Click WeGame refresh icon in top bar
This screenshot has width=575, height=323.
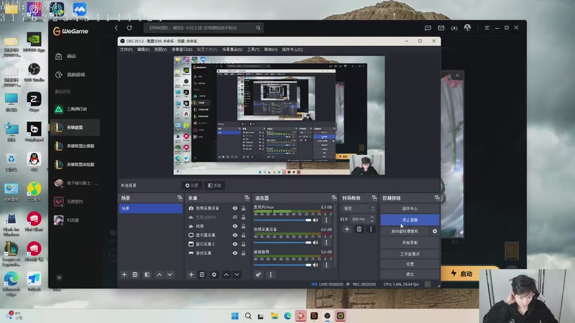[x=129, y=28]
